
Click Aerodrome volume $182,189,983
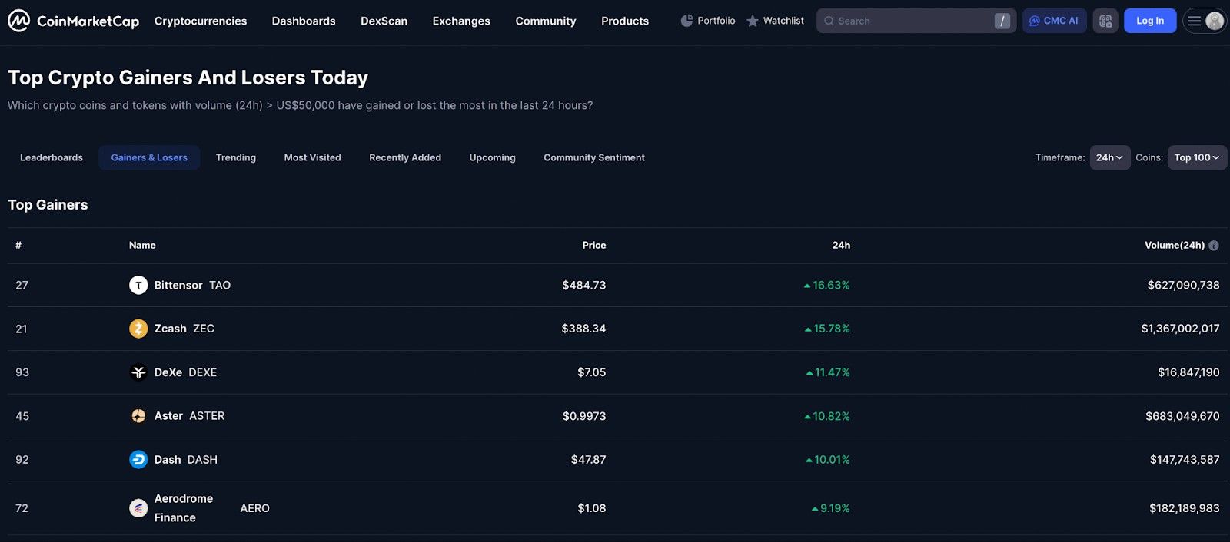[x=1185, y=508]
